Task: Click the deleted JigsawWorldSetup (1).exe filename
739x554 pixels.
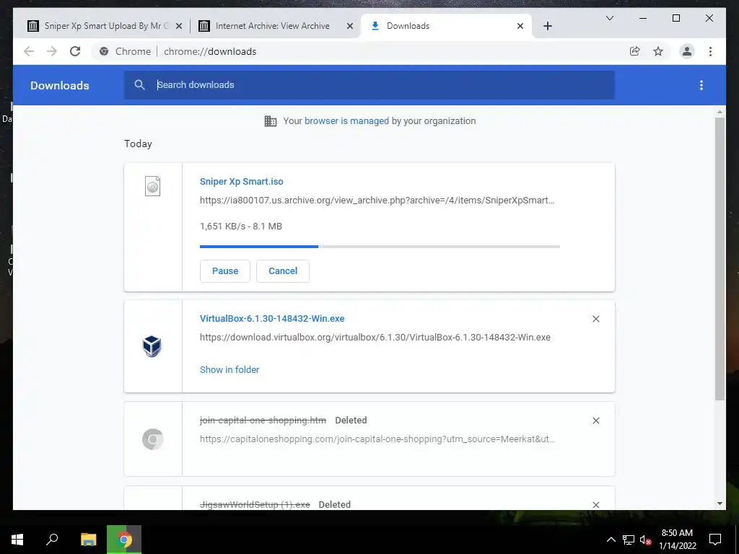Action: 255,504
